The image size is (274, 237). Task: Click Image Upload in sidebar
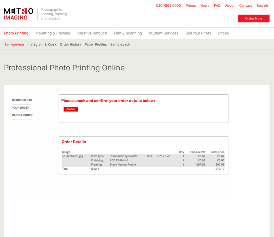coord(22,100)
